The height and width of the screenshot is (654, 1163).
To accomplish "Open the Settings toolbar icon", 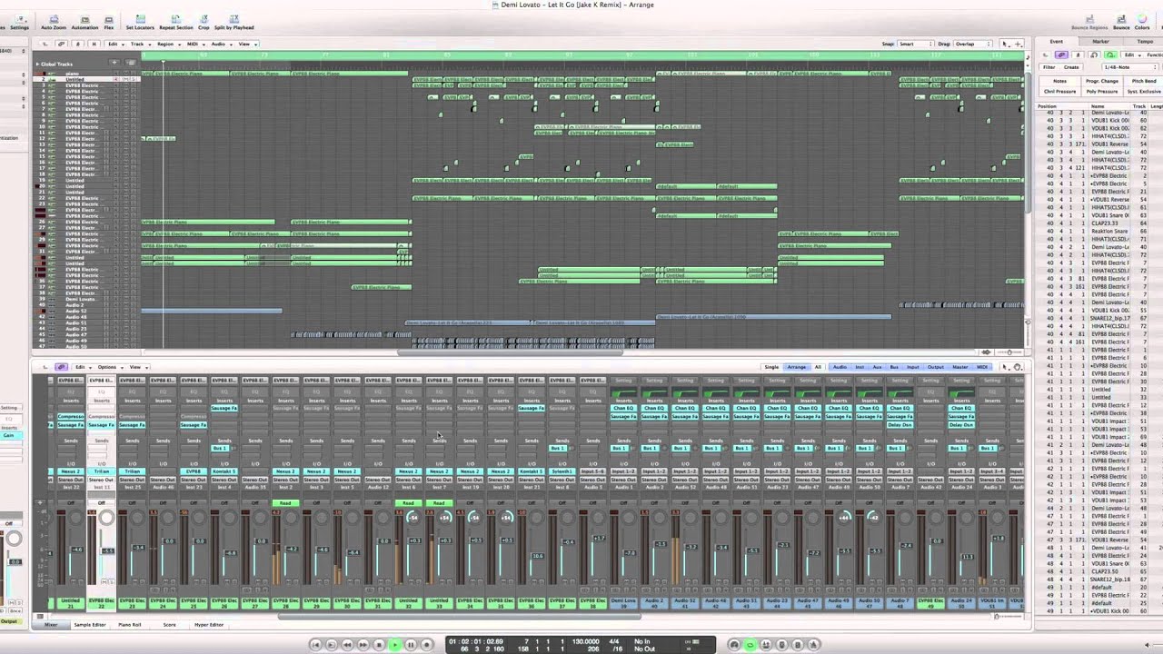I will pos(19,20).
